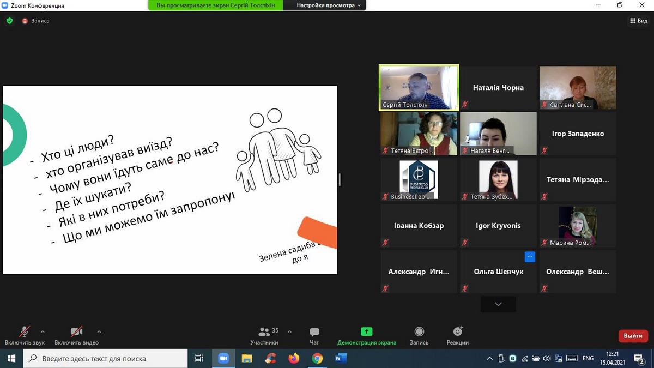
Task: Launch Microsoft Word from the taskbar
Action: point(341,358)
